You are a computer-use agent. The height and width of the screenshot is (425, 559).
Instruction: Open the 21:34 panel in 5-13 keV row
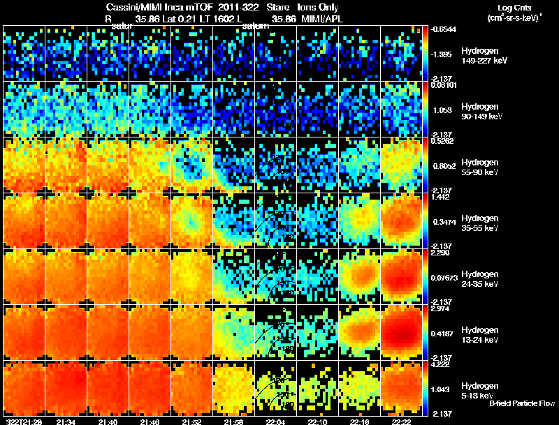pyautogui.click(x=66, y=388)
